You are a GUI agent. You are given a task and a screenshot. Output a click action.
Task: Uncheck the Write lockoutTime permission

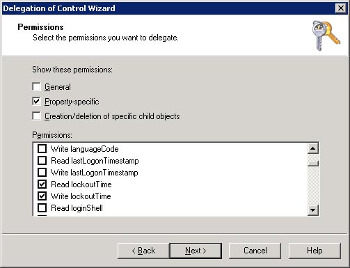click(x=42, y=196)
